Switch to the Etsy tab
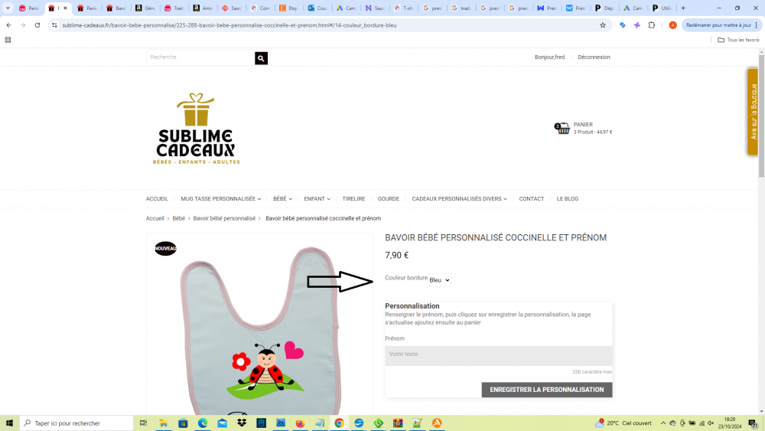This screenshot has height=431, width=765. (288, 8)
